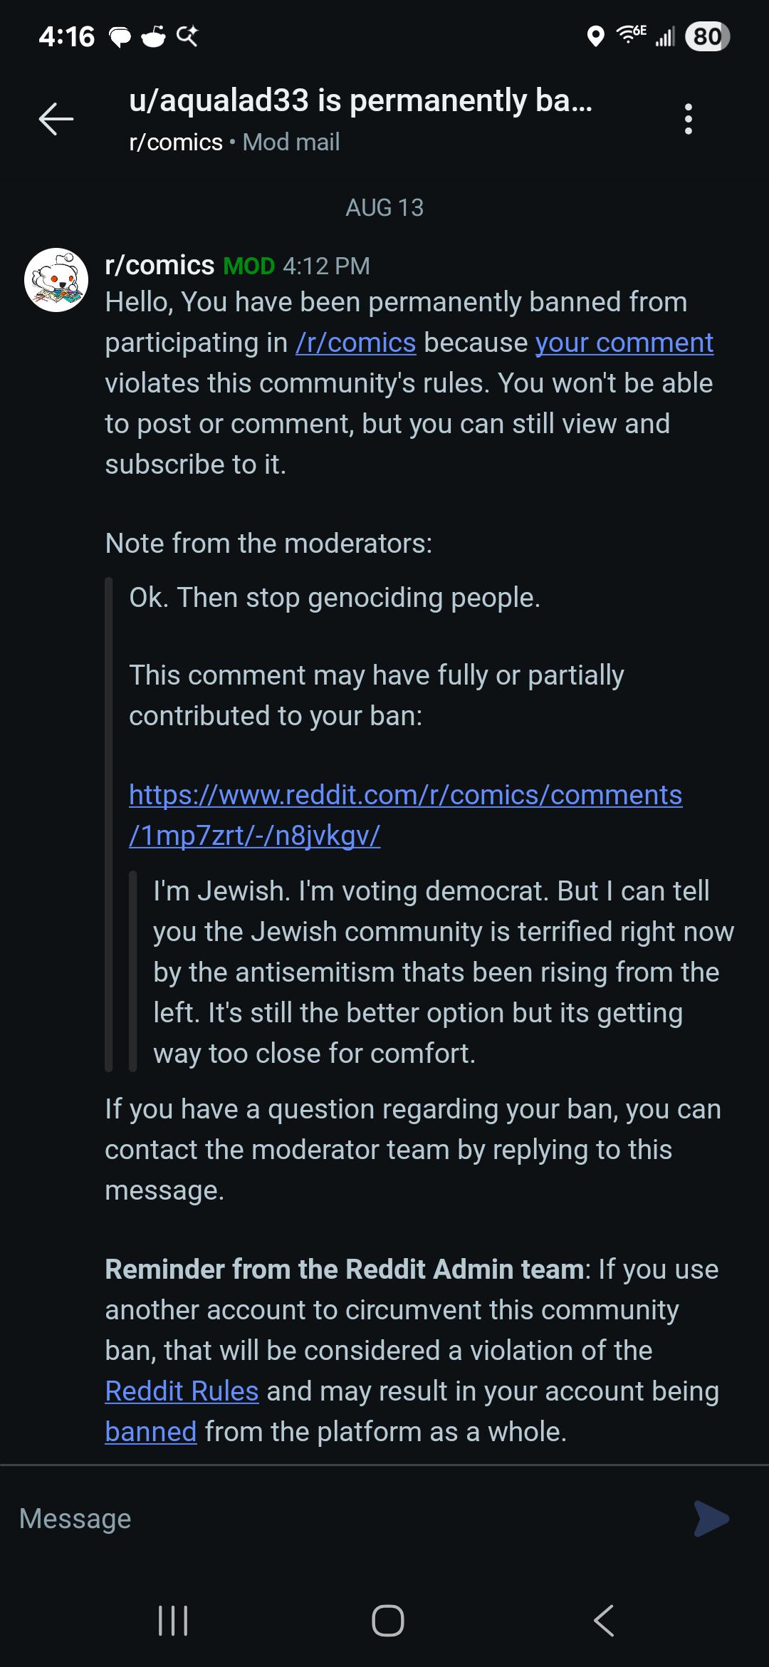Open Android recent apps button
This screenshot has width=769, height=1667.
173,1621
